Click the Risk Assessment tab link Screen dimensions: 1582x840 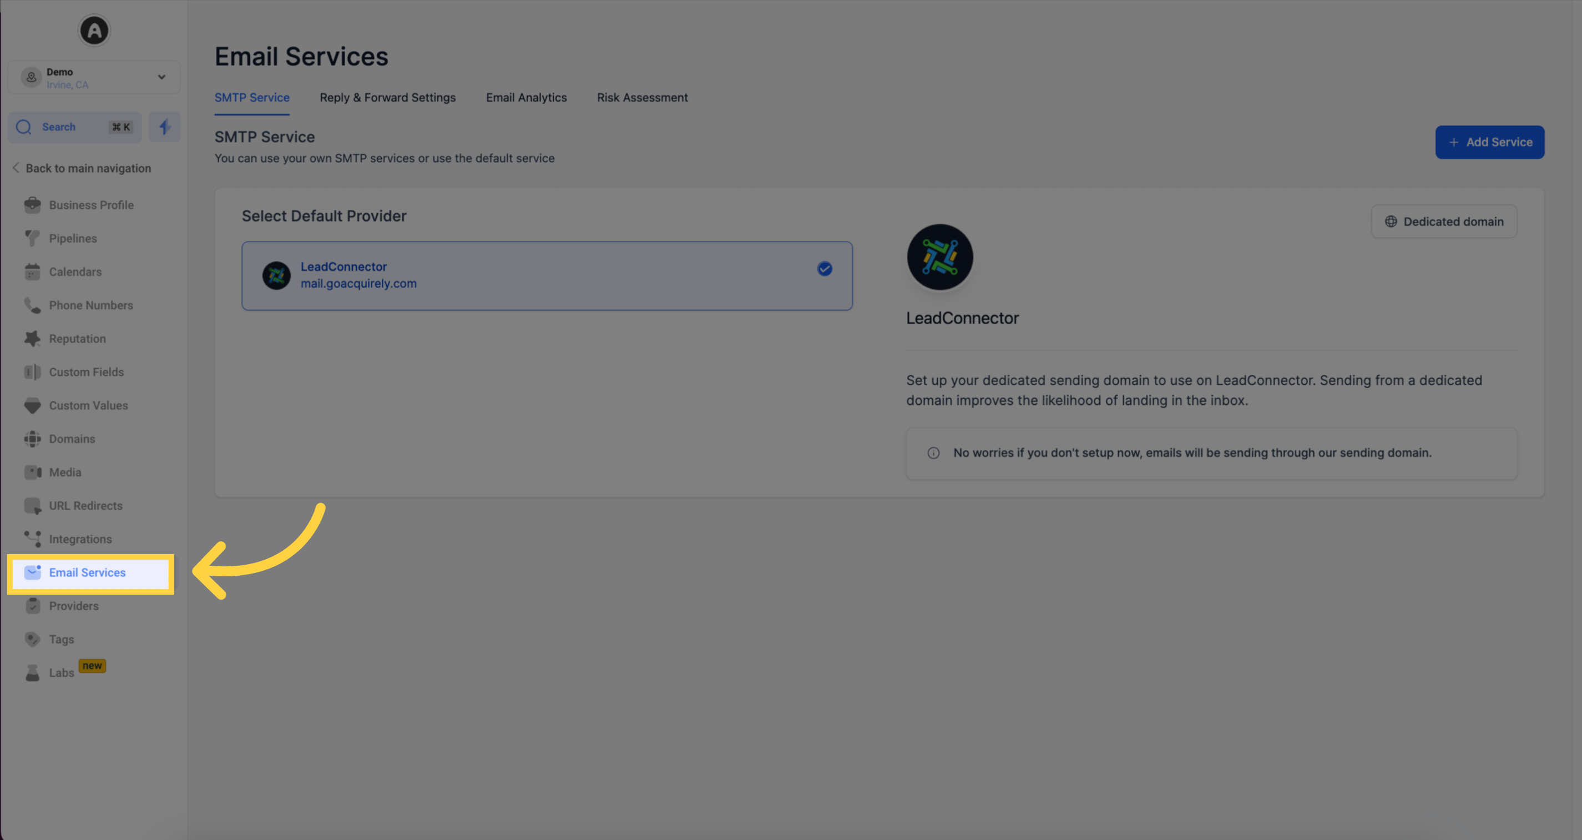coord(641,97)
